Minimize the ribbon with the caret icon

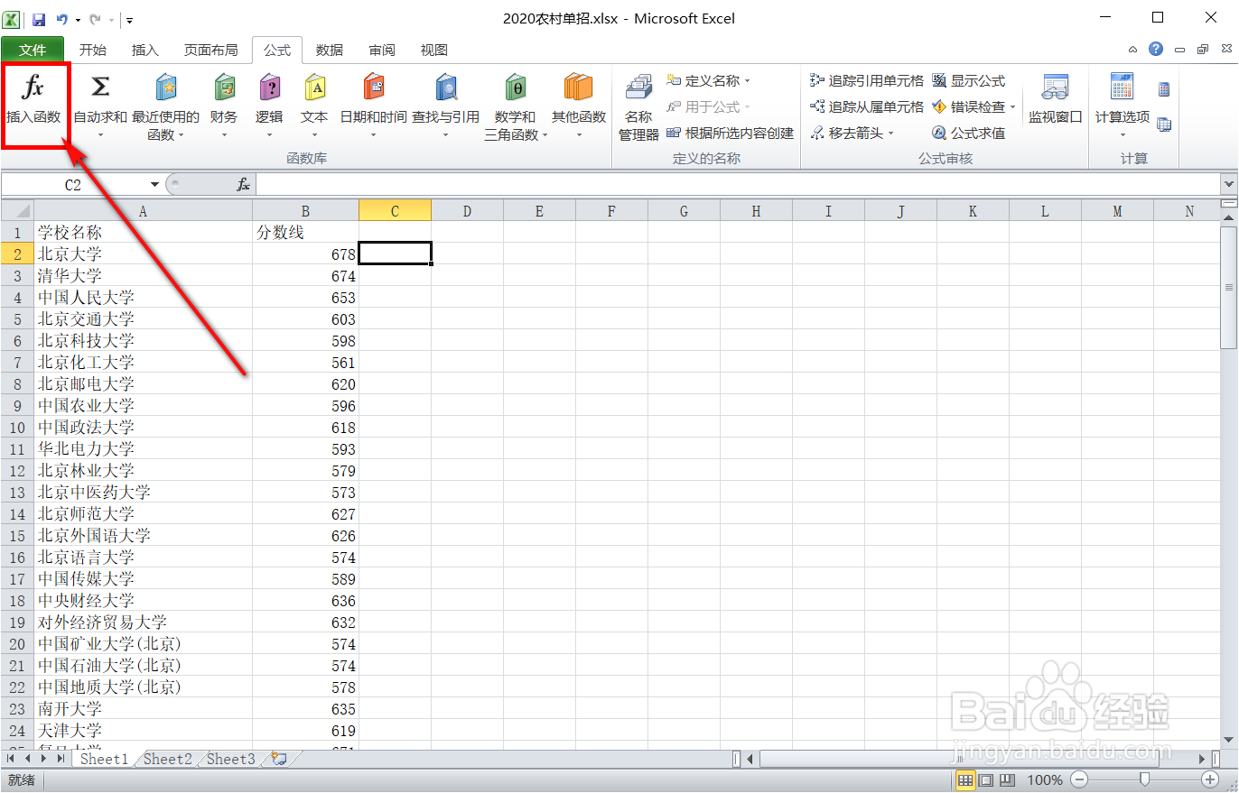click(1133, 50)
